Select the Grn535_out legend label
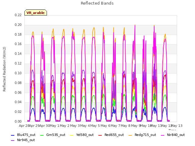The height and width of the screenshot is (146, 195). [x=56, y=135]
